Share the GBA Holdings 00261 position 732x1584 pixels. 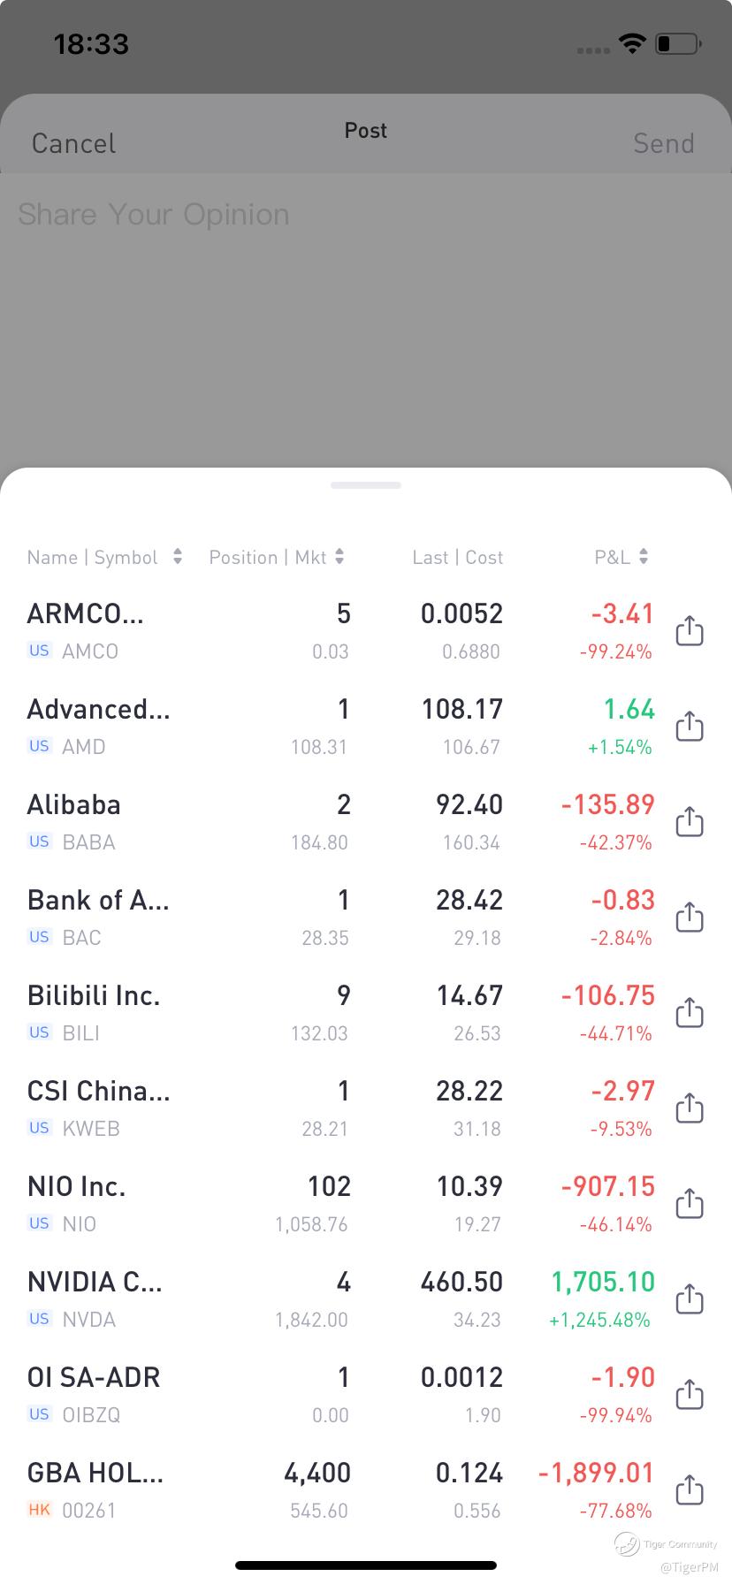point(690,1490)
